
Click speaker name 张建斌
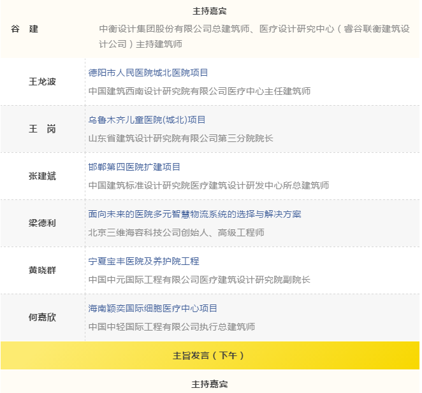43,176
